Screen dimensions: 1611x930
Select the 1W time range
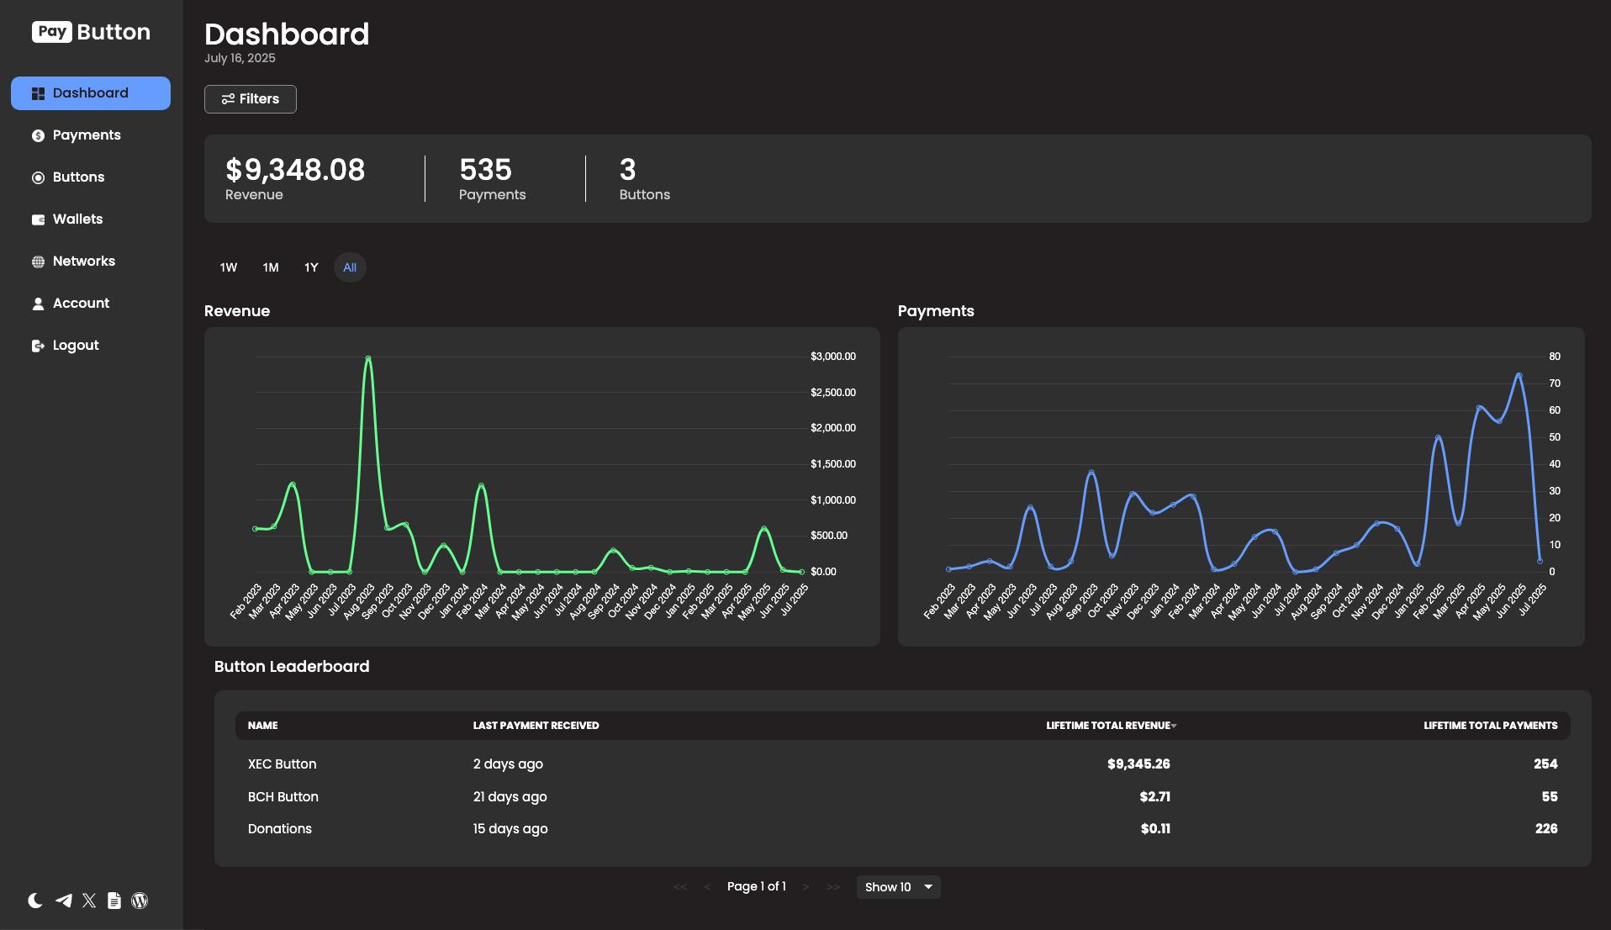coord(227,267)
